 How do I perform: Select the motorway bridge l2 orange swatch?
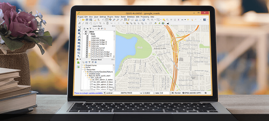coord(90,42)
